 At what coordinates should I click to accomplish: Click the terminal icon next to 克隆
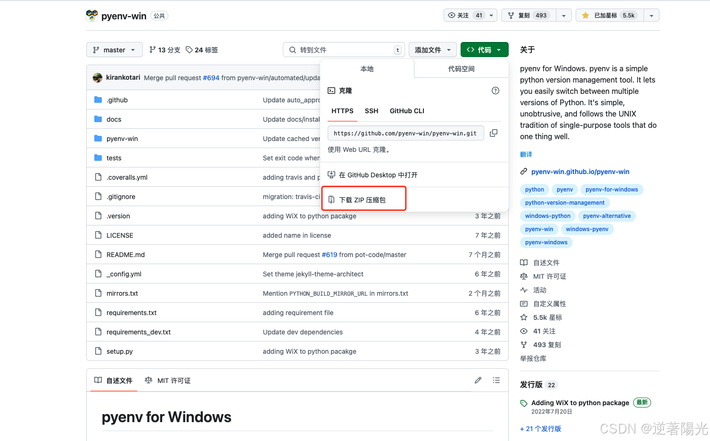tap(331, 91)
